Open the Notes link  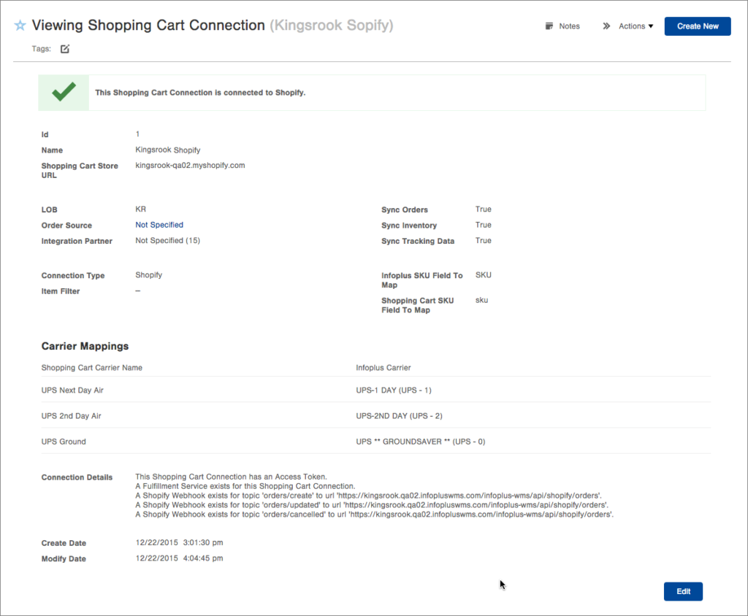point(569,26)
